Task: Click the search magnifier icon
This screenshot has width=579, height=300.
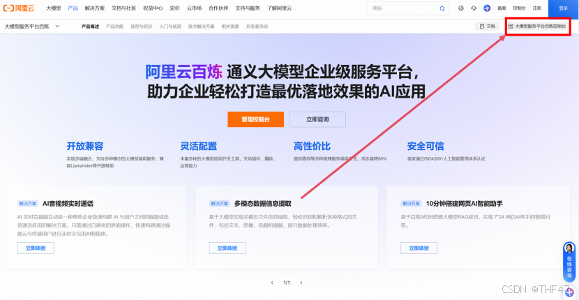Action: coord(442,8)
